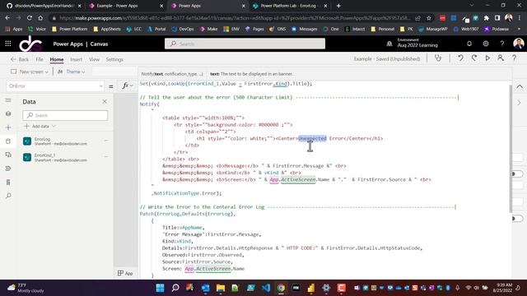The width and height of the screenshot is (527, 296).
Task: Collapse the formula bar chevron
Action: click(520, 87)
